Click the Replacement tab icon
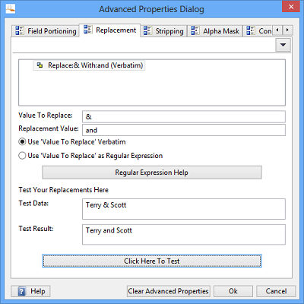Image resolution: width=304 pixels, height=304 pixels. pos(88,30)
